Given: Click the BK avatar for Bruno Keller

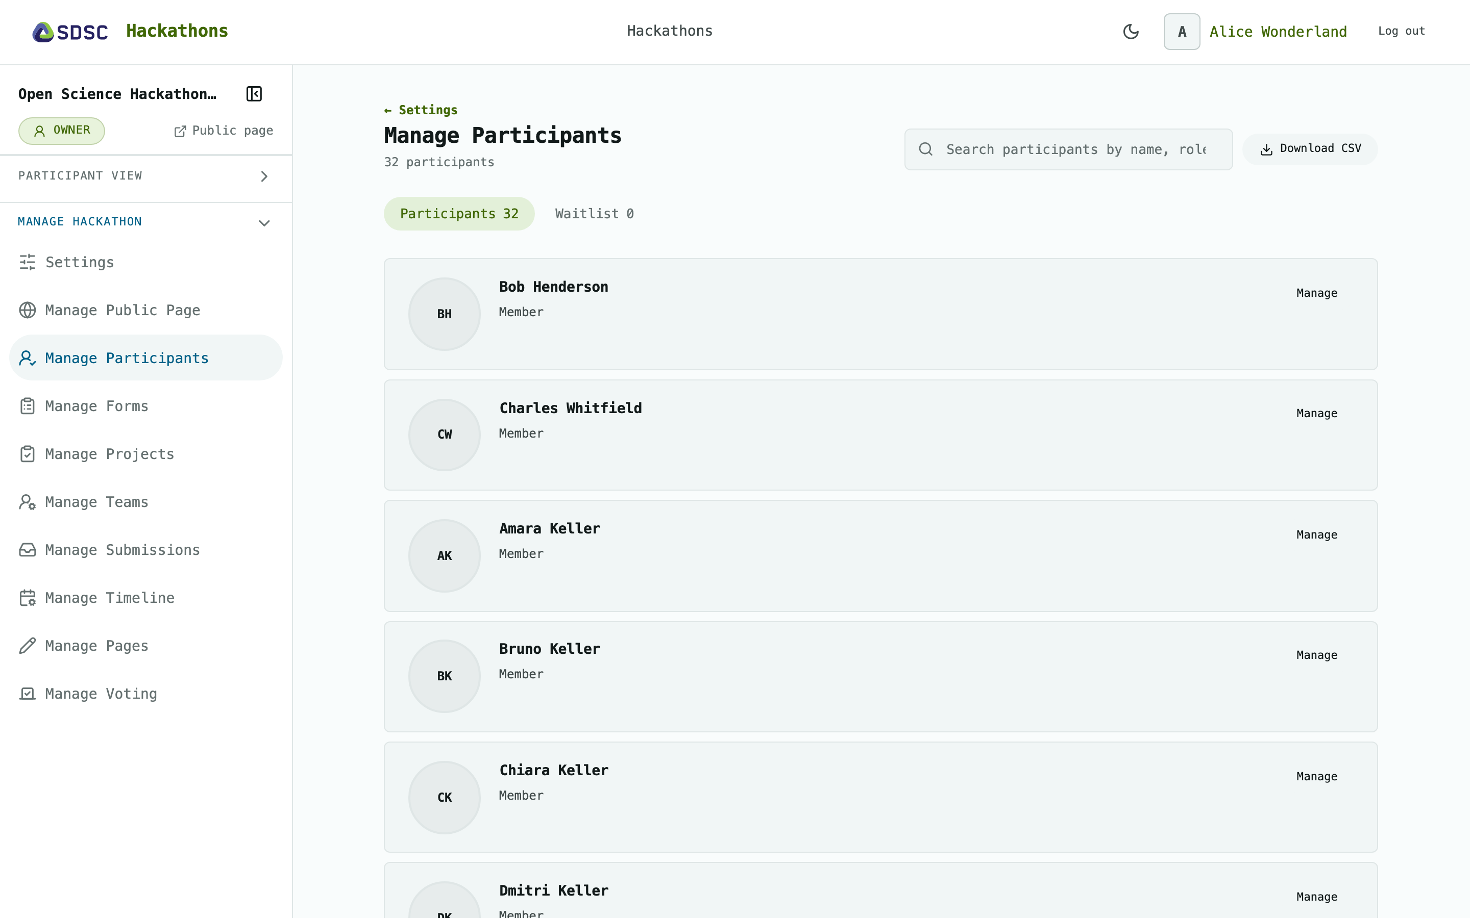Looking at the screenshot, I should tap(444, 676).
